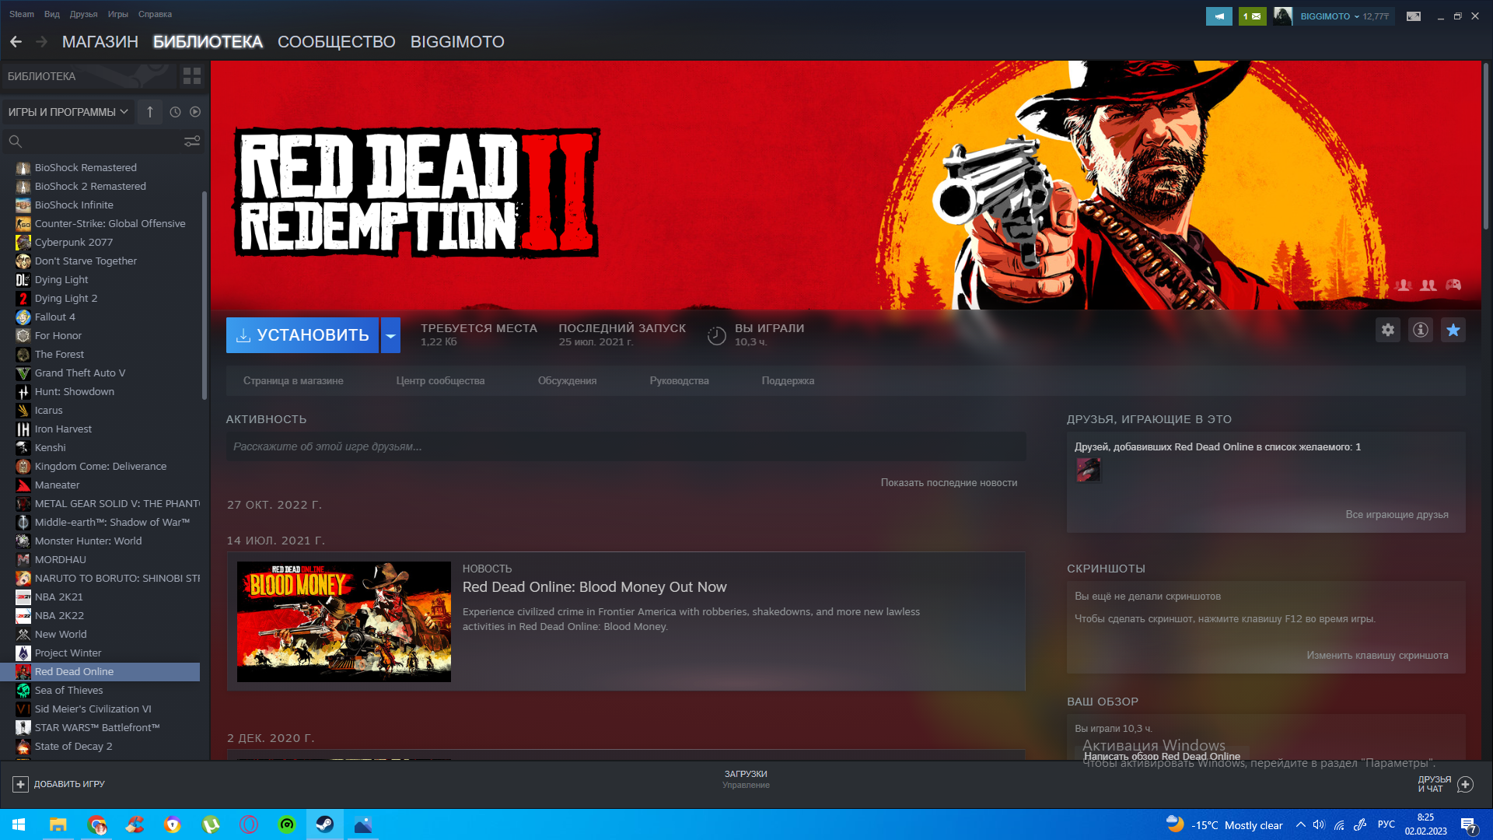The image size is (1493, 840).
Task: Open the Игры menu
Action: point(118,14)
